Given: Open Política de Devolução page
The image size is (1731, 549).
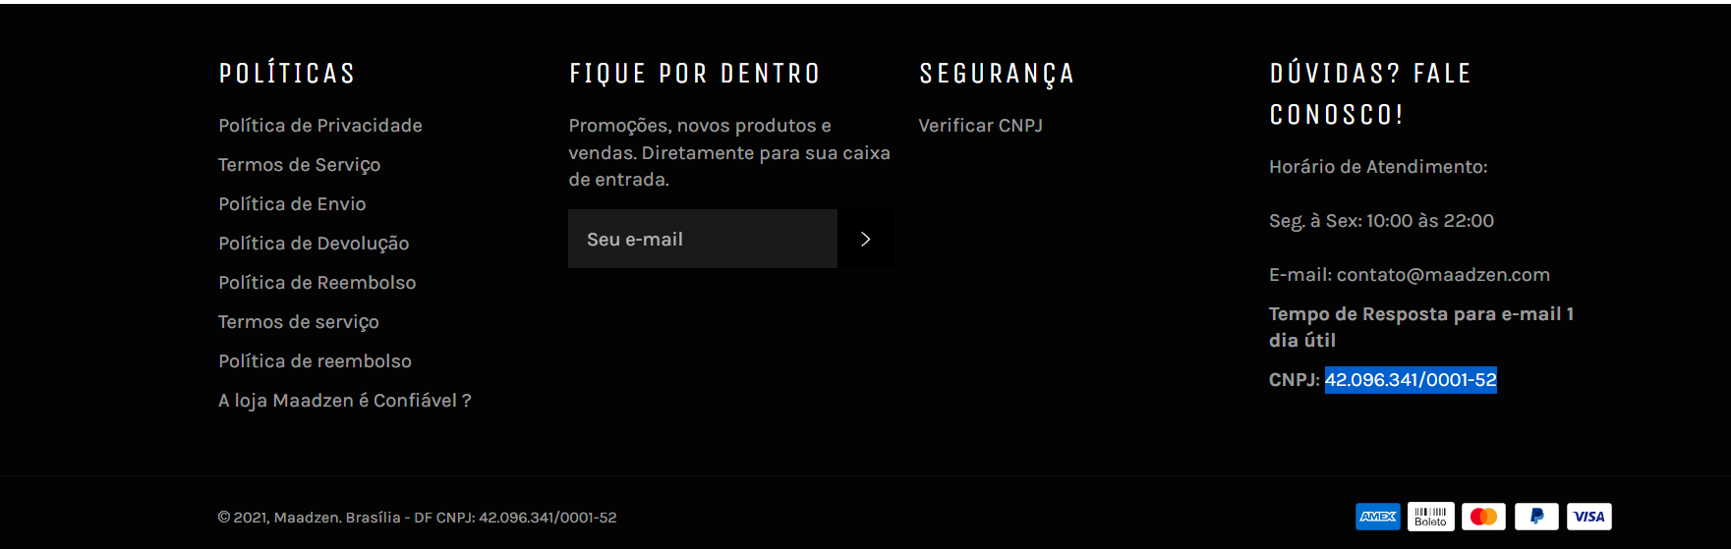Looking at the screenshot, I should (x=314, y=244).
